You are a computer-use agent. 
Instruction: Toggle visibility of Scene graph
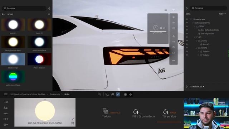click(x=187, y=19)
